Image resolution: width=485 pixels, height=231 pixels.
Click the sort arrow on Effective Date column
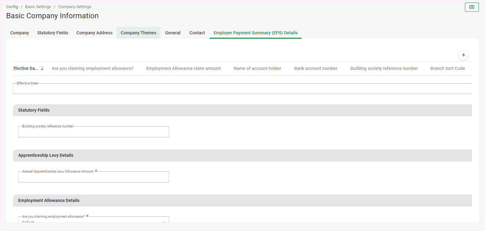point(42,68)
